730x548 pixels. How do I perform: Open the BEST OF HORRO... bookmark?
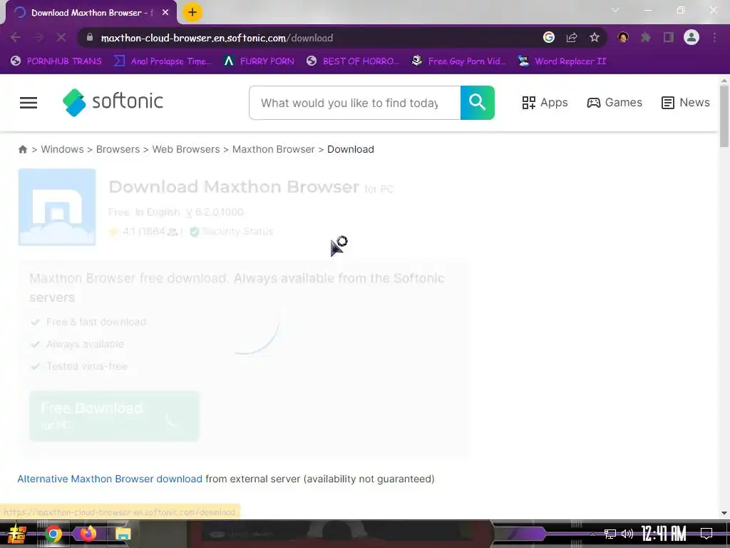point(353,61)
